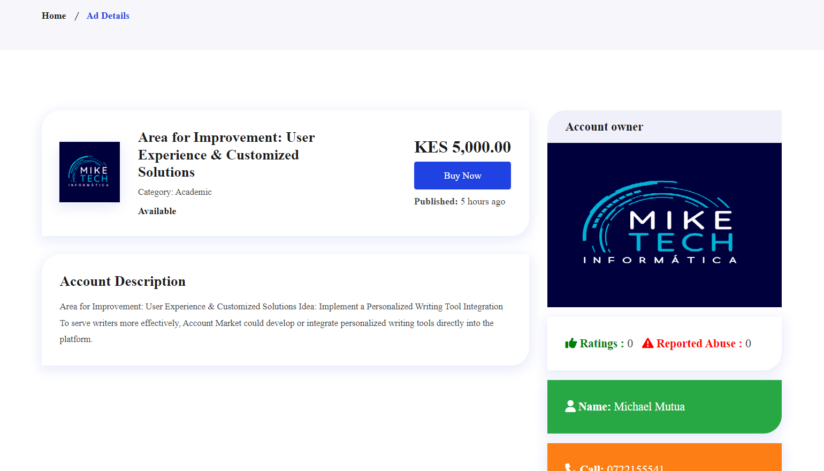Click the 'Account Description' heading
Screen dimensions: 824x471
[x=123, y=282]
